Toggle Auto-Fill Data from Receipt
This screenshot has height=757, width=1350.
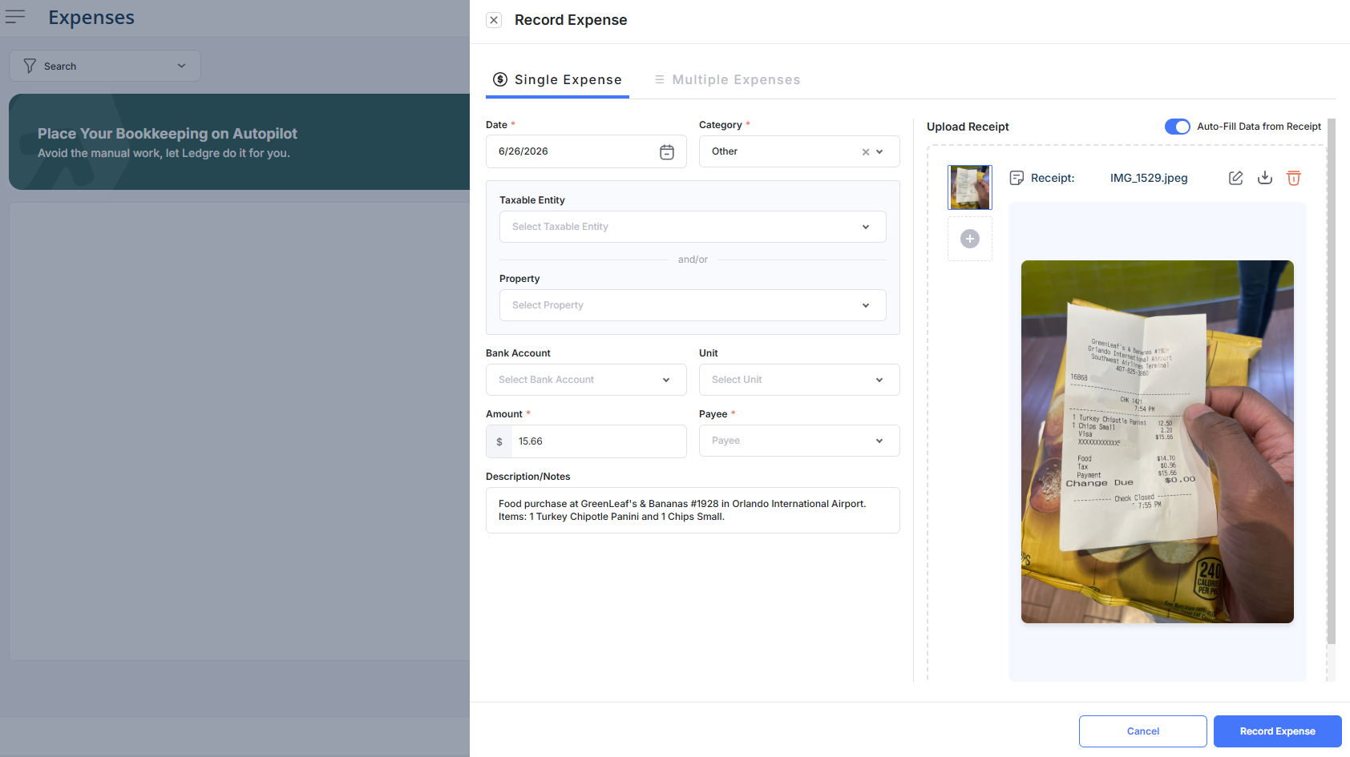1177,127
